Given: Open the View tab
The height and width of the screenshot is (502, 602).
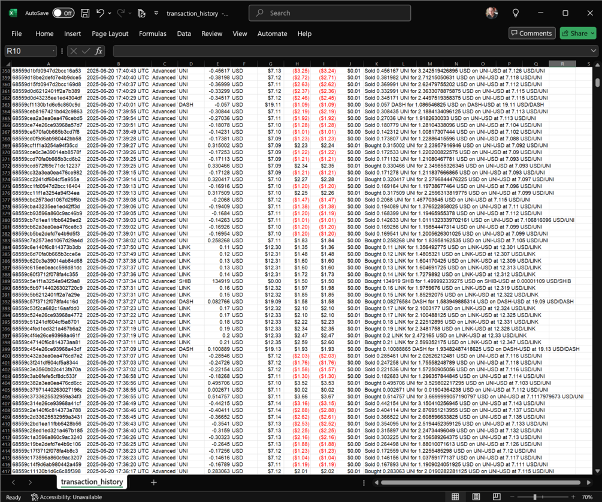Looking at the screenshot, I should [x=240, y=34].
